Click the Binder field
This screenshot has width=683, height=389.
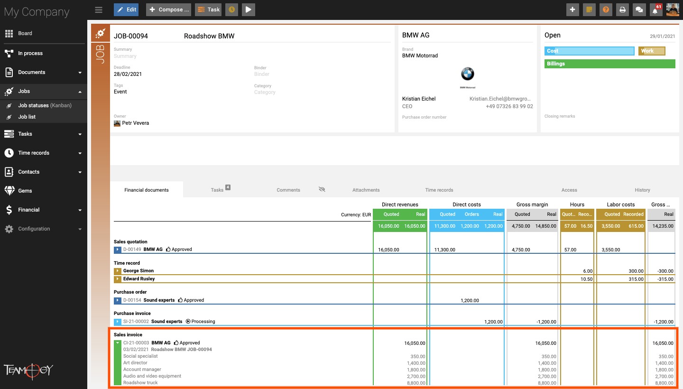pos(262,74)
